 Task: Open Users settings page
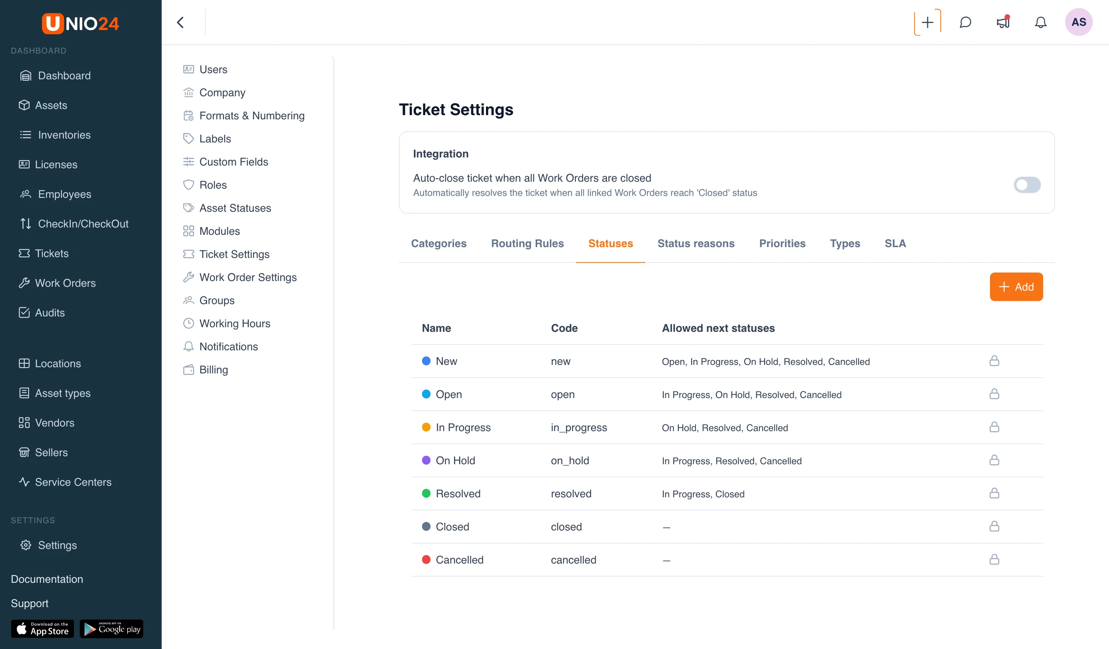(x=205, y=70)
